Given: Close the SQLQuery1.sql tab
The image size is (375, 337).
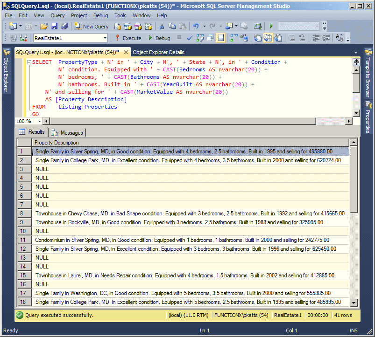Looking at the screenshot, I should [126, 52].
